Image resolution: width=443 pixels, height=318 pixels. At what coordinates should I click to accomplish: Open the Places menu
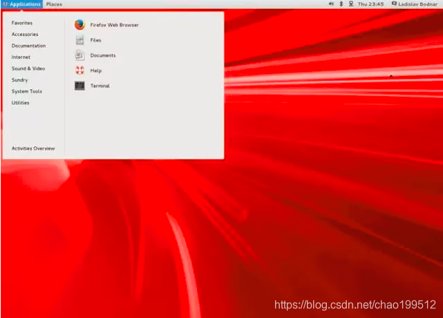[x=54, y=4]
